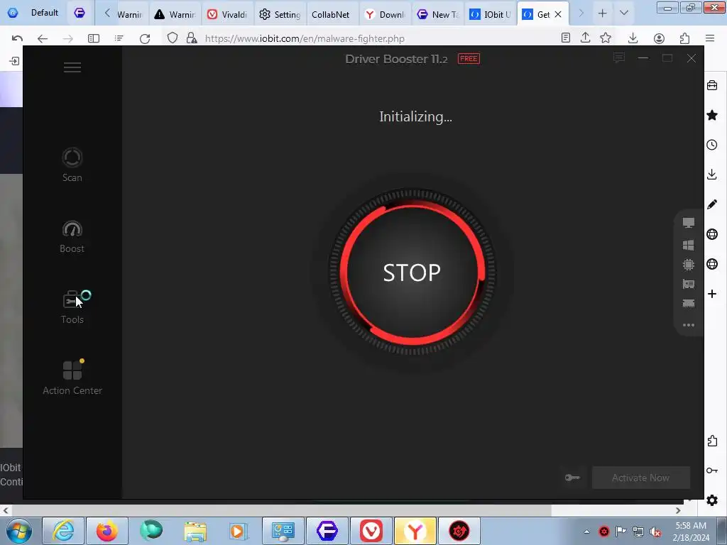Click the muted volume tray icon
727x545 pixels.
click(x=655, y=532)
